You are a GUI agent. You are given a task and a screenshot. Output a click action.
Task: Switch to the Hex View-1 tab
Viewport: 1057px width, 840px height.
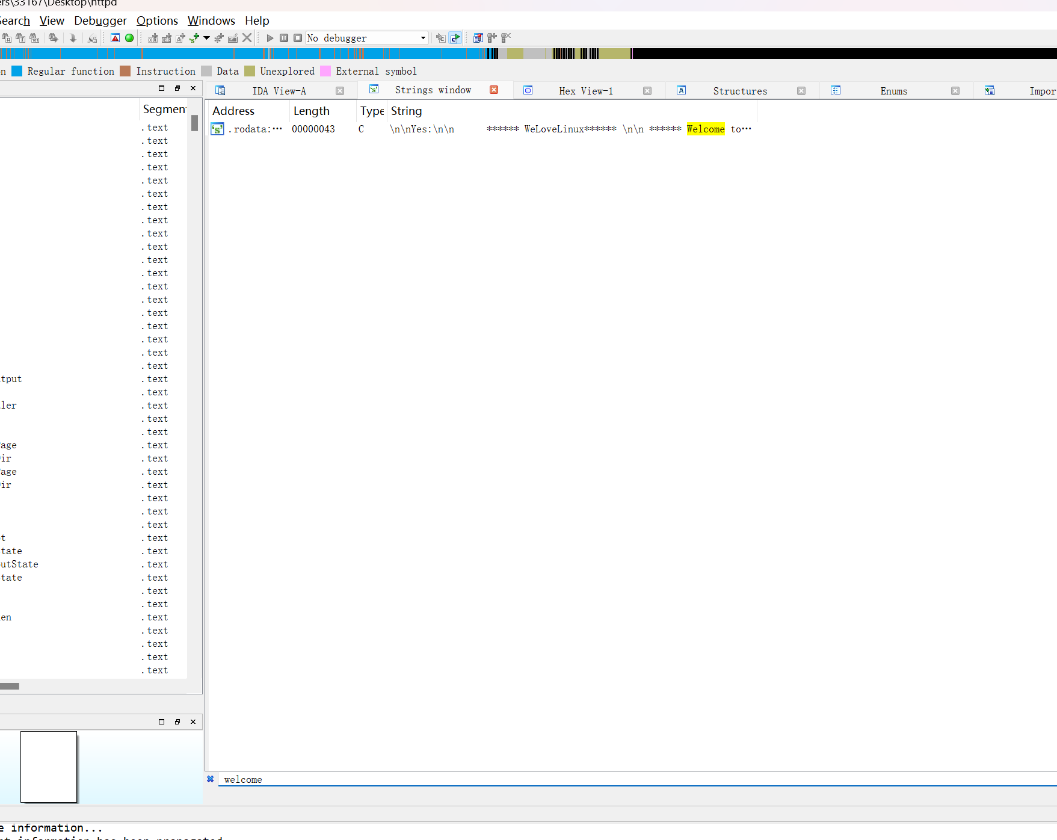586,91
